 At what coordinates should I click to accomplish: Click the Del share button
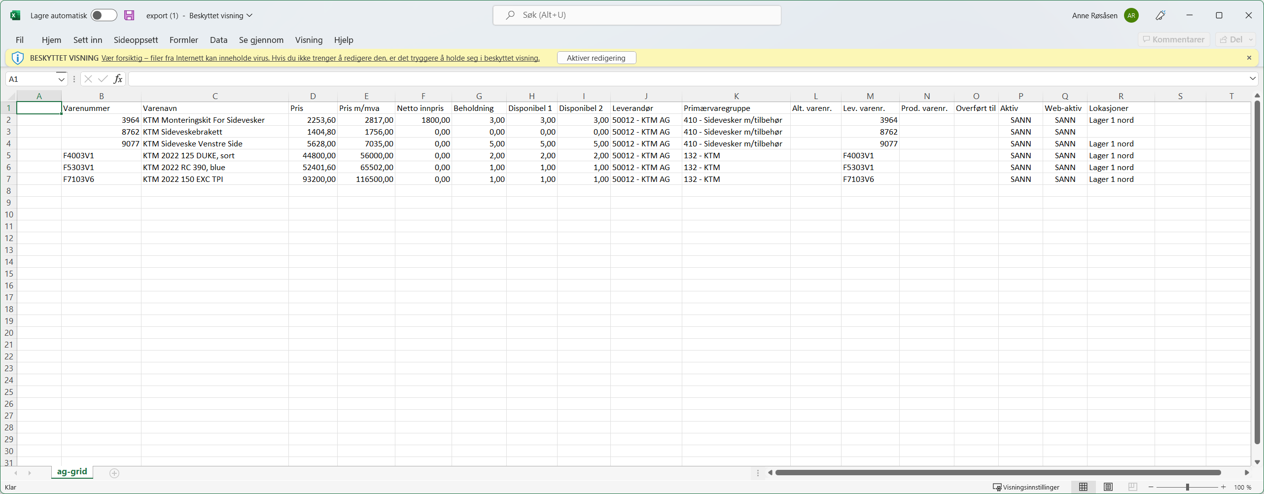1231,39
